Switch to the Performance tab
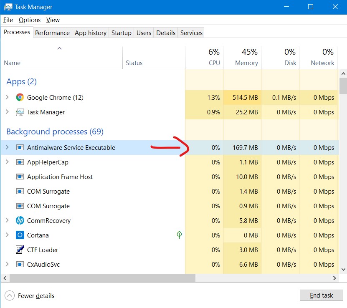Viewport: 347px width, 308px height. [x=53, y=33]
